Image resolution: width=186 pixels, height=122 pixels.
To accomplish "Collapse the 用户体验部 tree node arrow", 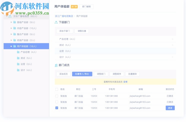I will (11, 46).
